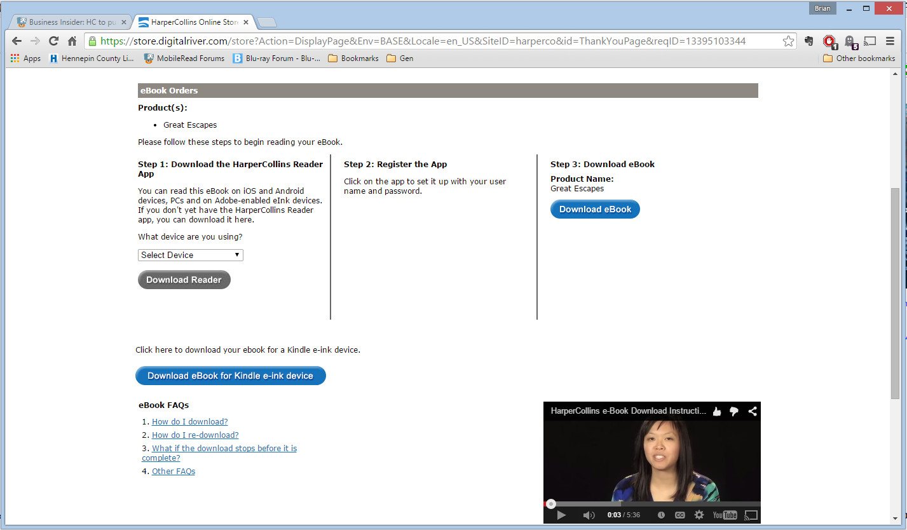This screenshot has height=530, width=907.
Task: Open the video settings gear
Action: pyautogui.click(x=699, y=515)
